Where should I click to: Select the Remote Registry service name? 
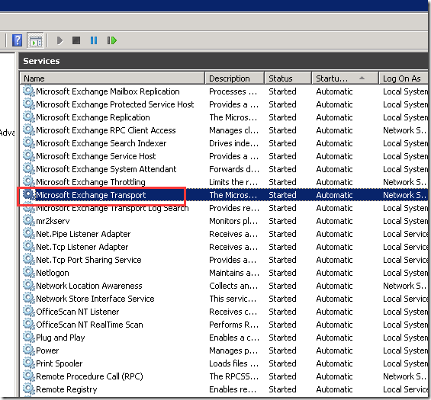66,389
